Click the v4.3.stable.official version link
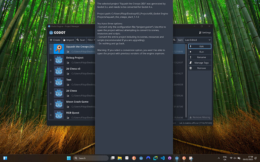This screenshot has height=162, width=260. [196, 123]
